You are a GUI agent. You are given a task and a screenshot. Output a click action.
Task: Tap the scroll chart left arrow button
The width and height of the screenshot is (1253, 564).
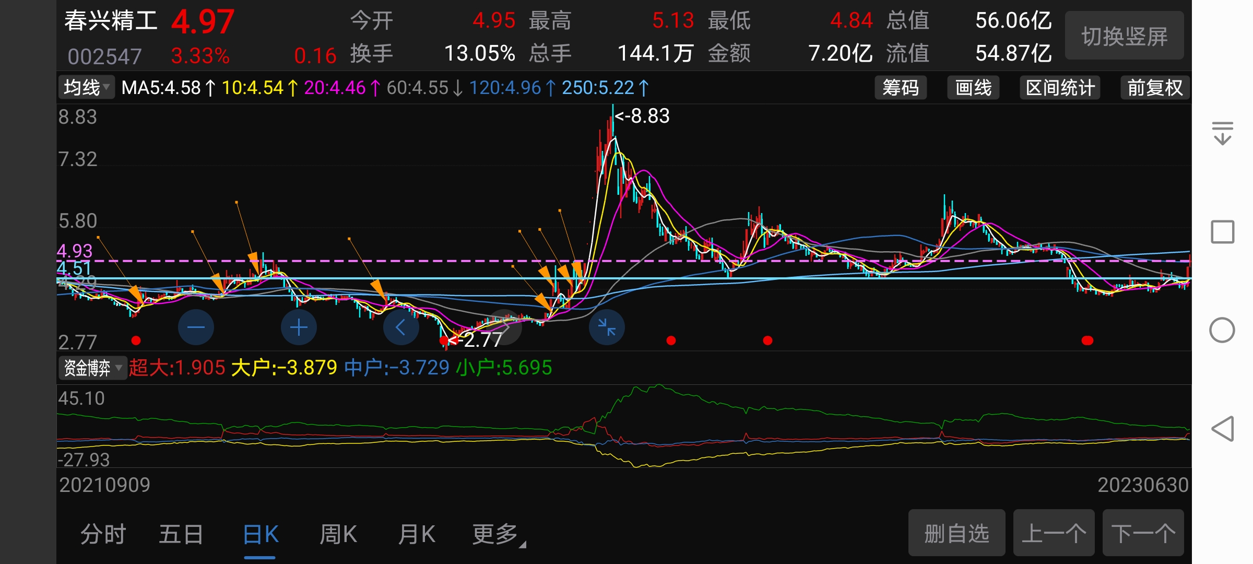tap(401, 327)
